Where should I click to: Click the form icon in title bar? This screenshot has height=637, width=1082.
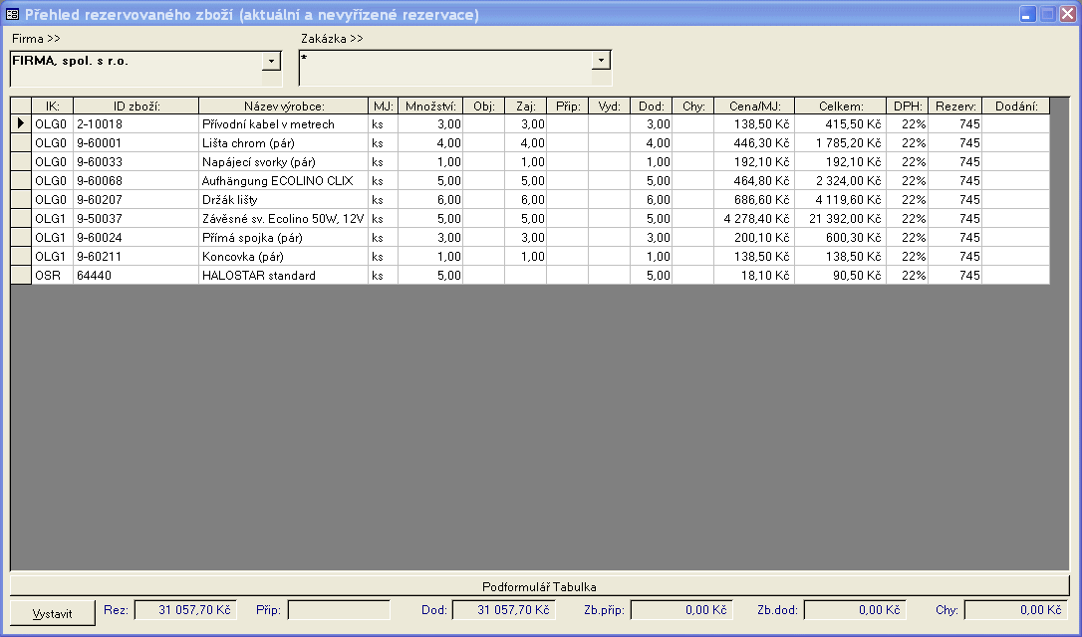(12, 14)
